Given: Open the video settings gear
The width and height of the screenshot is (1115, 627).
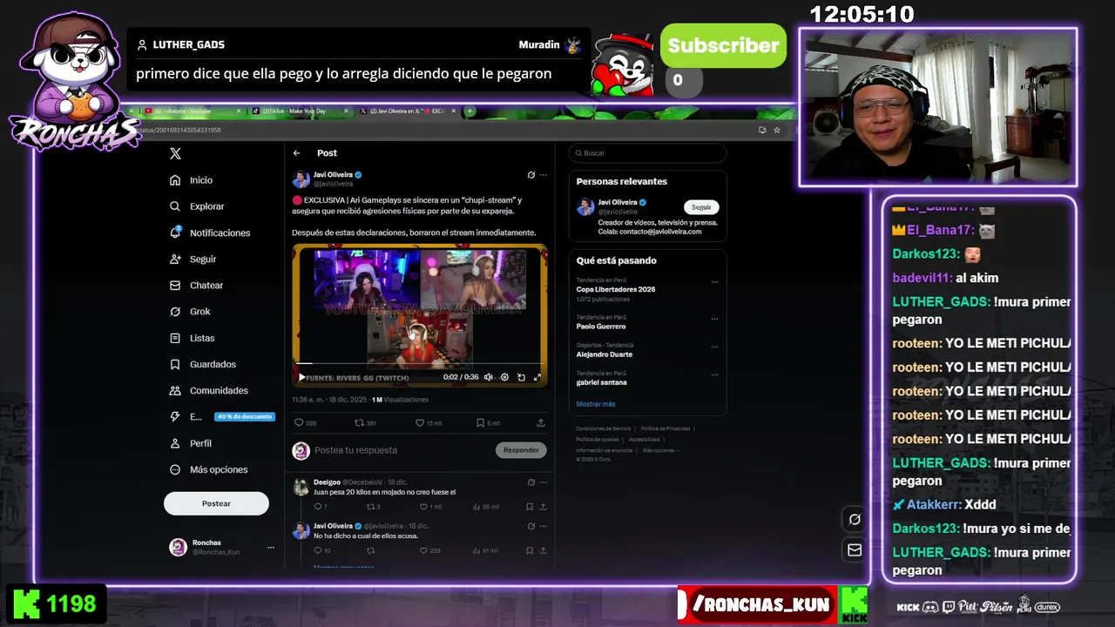Looking at the screenshot, I should coord(504,377).
